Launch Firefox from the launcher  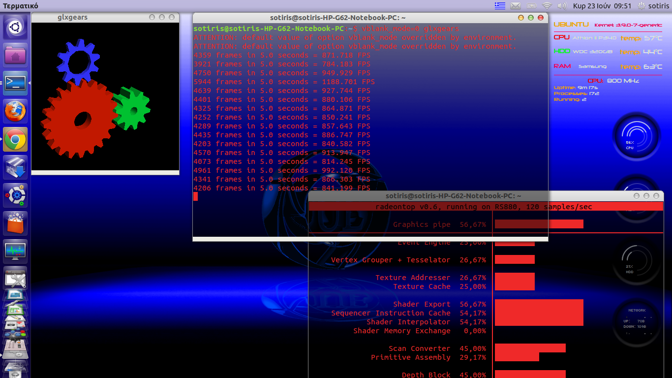click(15, 111)
